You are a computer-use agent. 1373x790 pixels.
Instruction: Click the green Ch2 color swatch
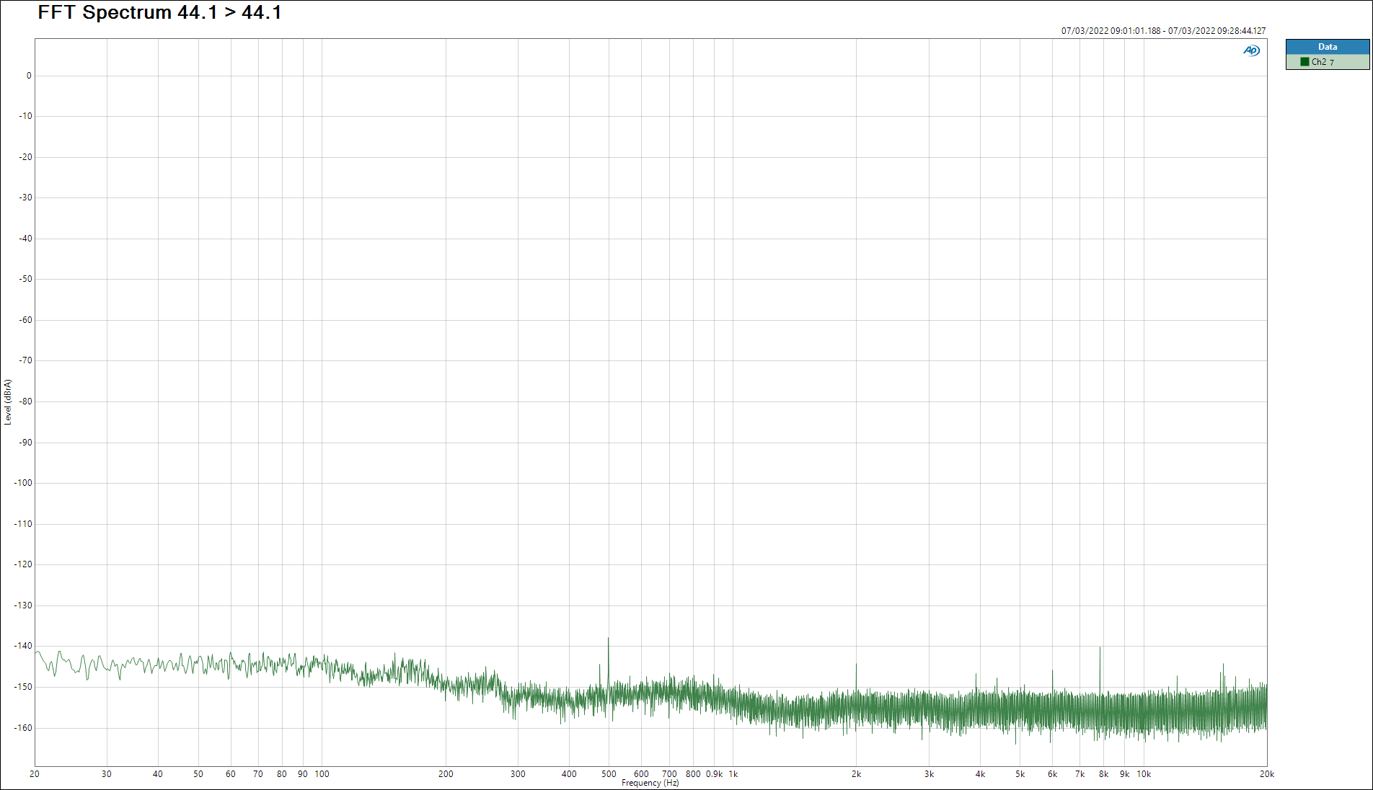1304,62
